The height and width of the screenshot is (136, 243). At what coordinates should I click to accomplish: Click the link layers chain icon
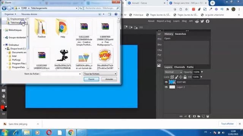coord(181,116)
